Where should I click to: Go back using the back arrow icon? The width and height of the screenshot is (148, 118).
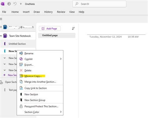[9, 4]
